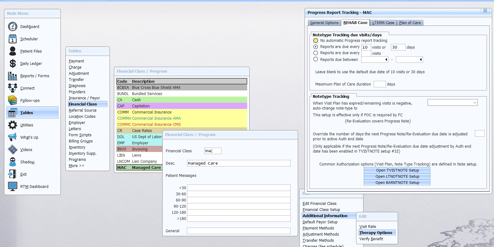This screenshot has width=494, height=247.
Task: Click the Daily Ledger dollar icon
Action: (x=13, y=63)
